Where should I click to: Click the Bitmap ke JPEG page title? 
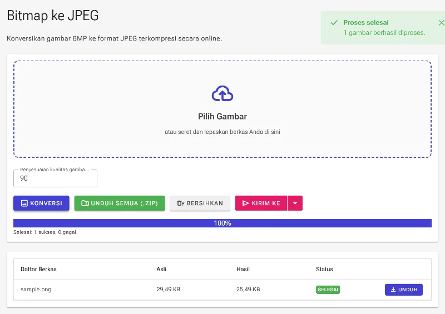[53, 16]
